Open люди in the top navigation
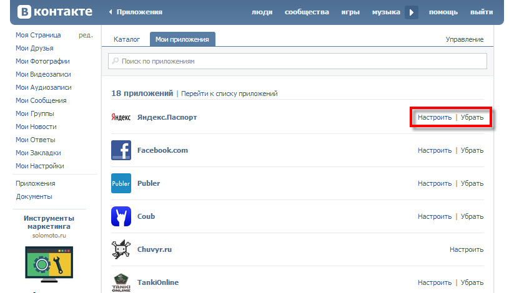Viewport: 514px width, 293px height. click(262, 12)
